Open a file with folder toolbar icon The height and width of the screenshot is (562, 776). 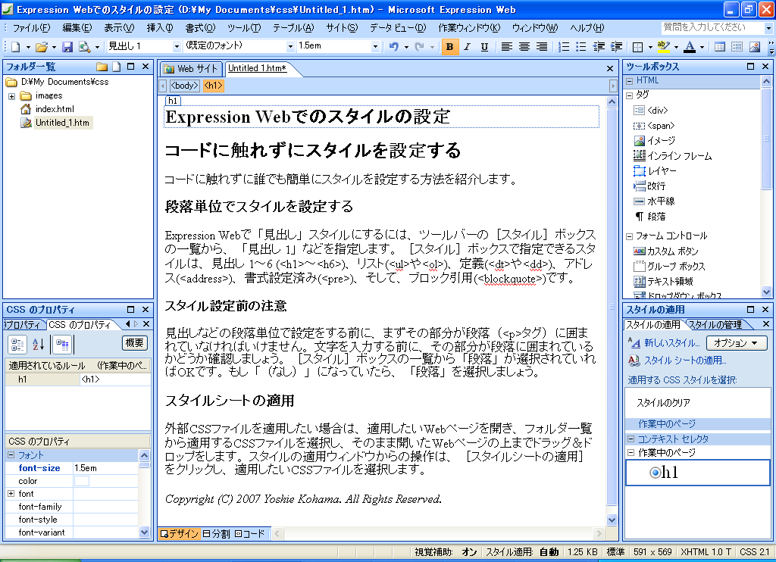(x=42, y=46)
